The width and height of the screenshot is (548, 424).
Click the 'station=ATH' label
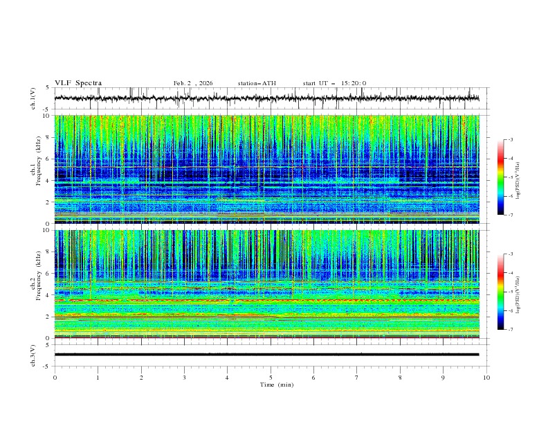tap(257, 83)
